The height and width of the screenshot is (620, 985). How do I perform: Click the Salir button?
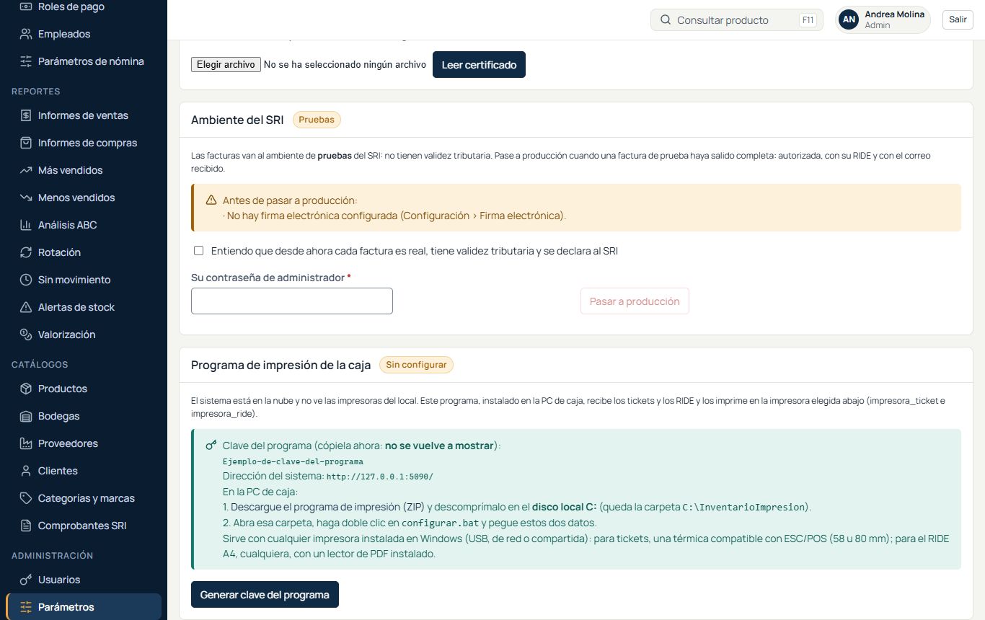point(958,19)
